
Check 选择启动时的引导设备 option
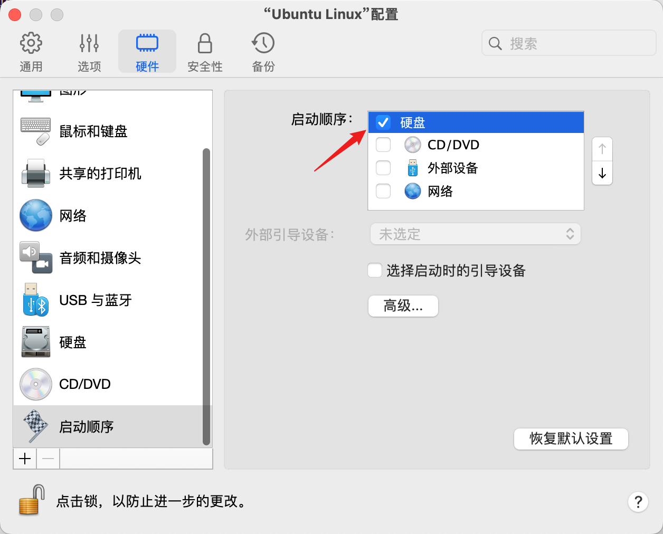[375, 271]
